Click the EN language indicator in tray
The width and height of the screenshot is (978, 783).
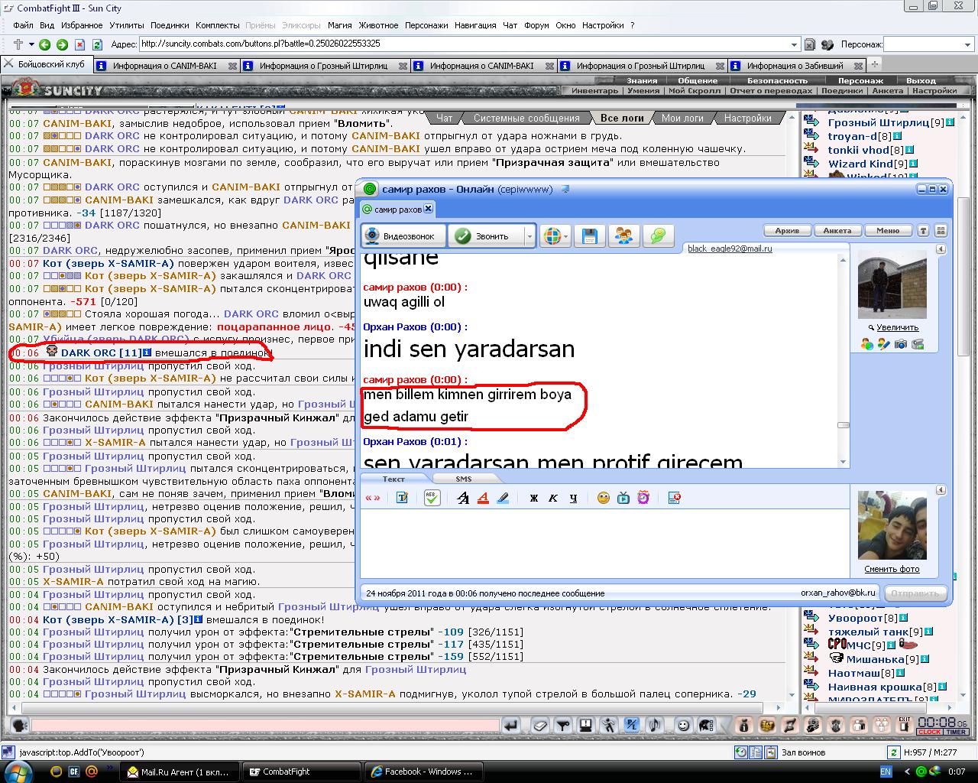[886, 772]
